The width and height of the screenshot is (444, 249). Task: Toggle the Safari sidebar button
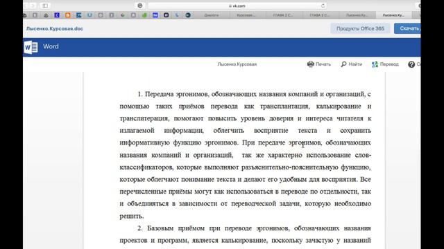pyautogui.click(x=45, y=6)
